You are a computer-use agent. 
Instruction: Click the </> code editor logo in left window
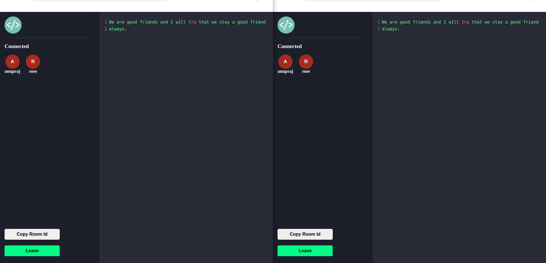click(13, 25)
